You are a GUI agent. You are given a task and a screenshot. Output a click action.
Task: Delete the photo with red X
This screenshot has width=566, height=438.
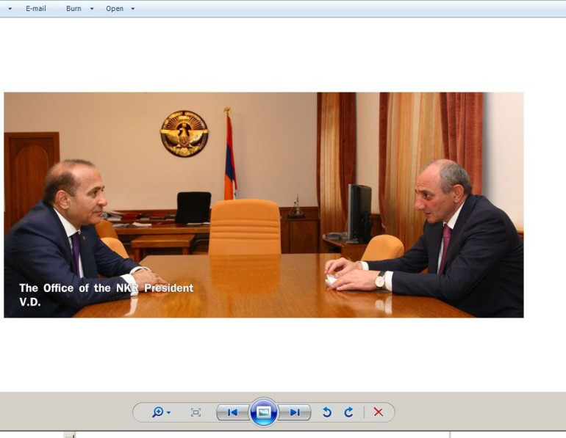pos(379,412)
